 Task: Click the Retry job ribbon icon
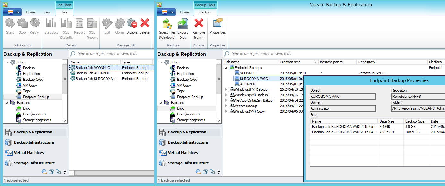coord(34,26)
